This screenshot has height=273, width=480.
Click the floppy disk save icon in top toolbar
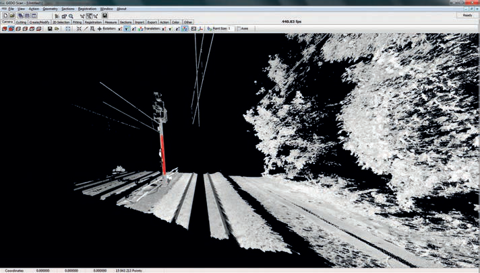point(104,15)
